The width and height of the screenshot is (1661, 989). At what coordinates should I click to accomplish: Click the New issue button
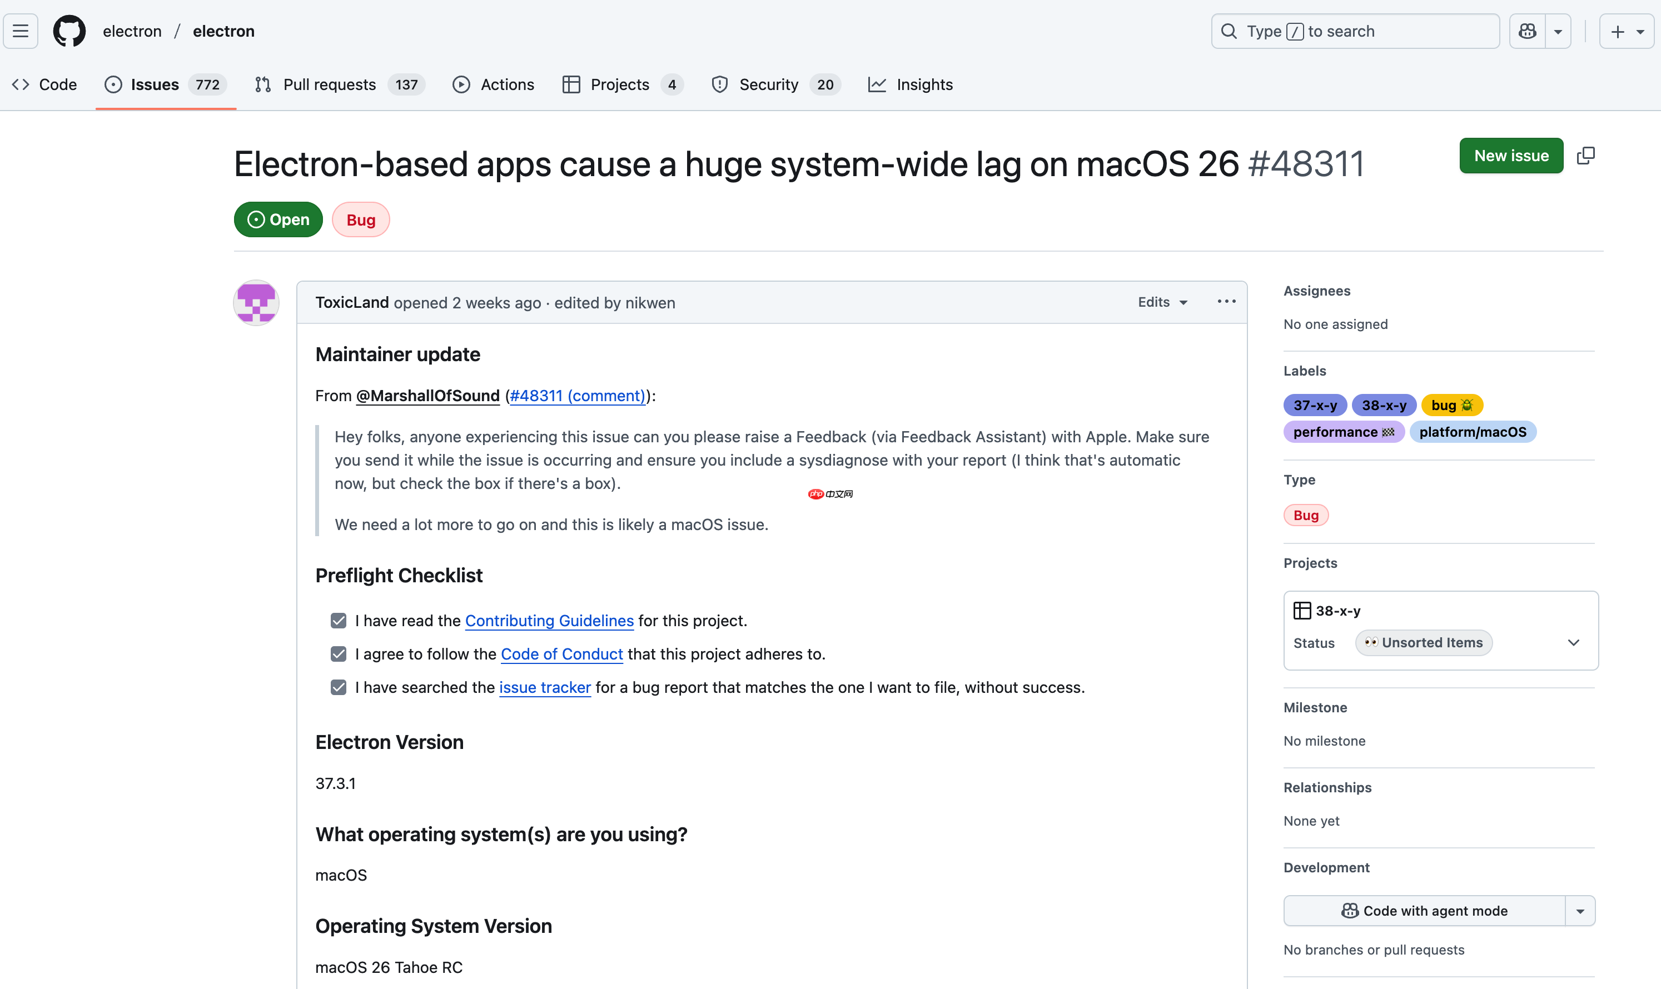(1511, 155)
